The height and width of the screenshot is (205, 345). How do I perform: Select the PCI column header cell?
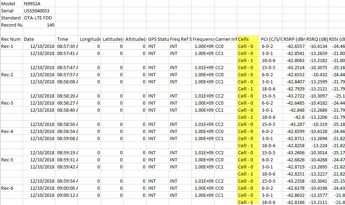[x=271, y=39]
